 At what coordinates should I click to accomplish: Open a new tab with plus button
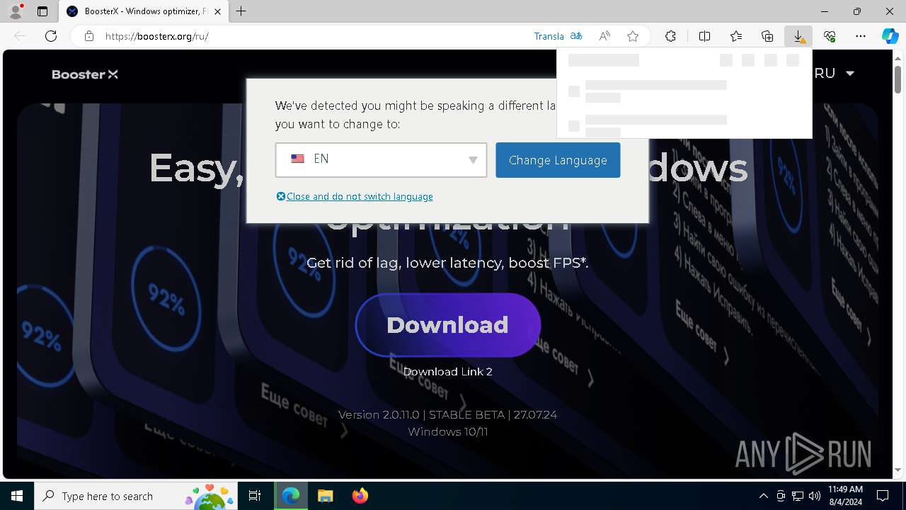coord(241,11)
